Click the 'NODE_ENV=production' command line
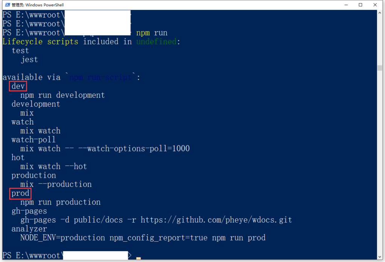Viewport: 385px width, 262px height. tap(143, 238)
